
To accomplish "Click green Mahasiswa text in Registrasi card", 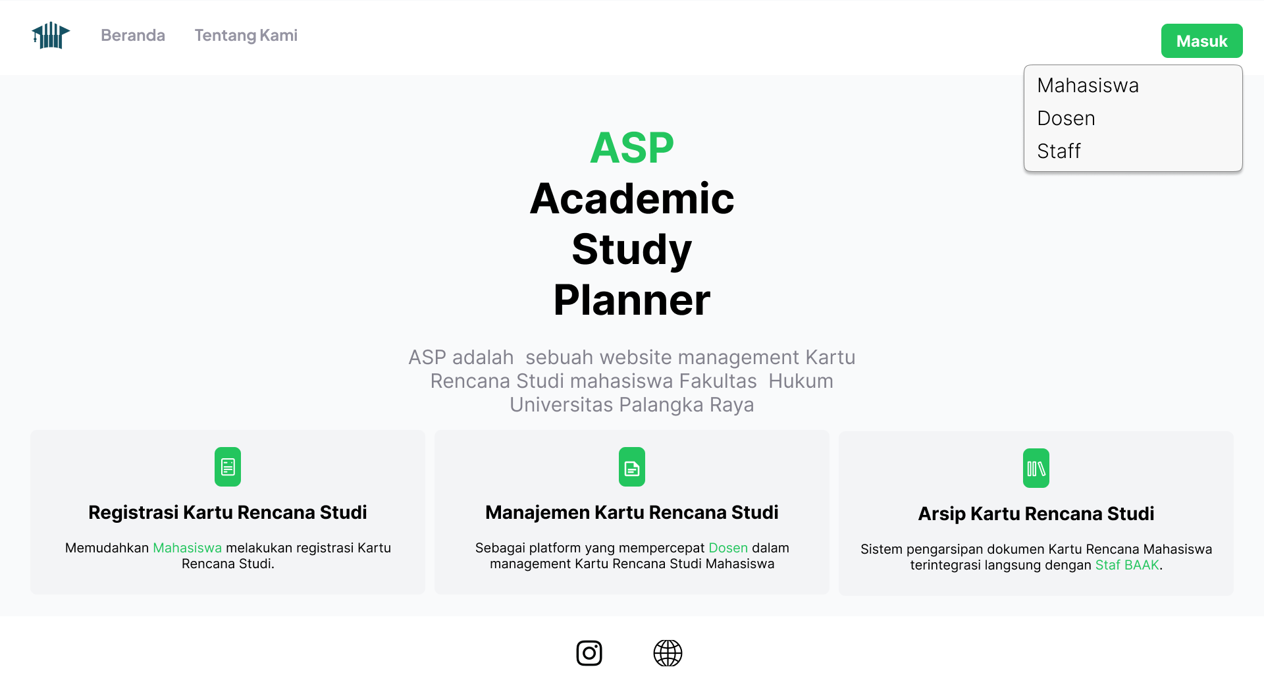I will coord(187,548).
